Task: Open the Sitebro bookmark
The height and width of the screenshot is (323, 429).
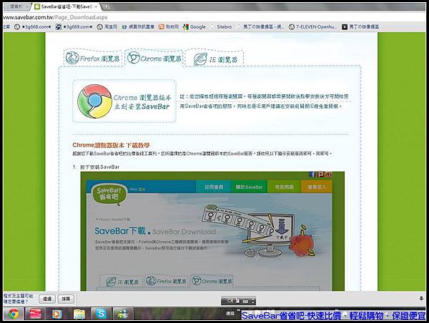Action: coord(221,27)
